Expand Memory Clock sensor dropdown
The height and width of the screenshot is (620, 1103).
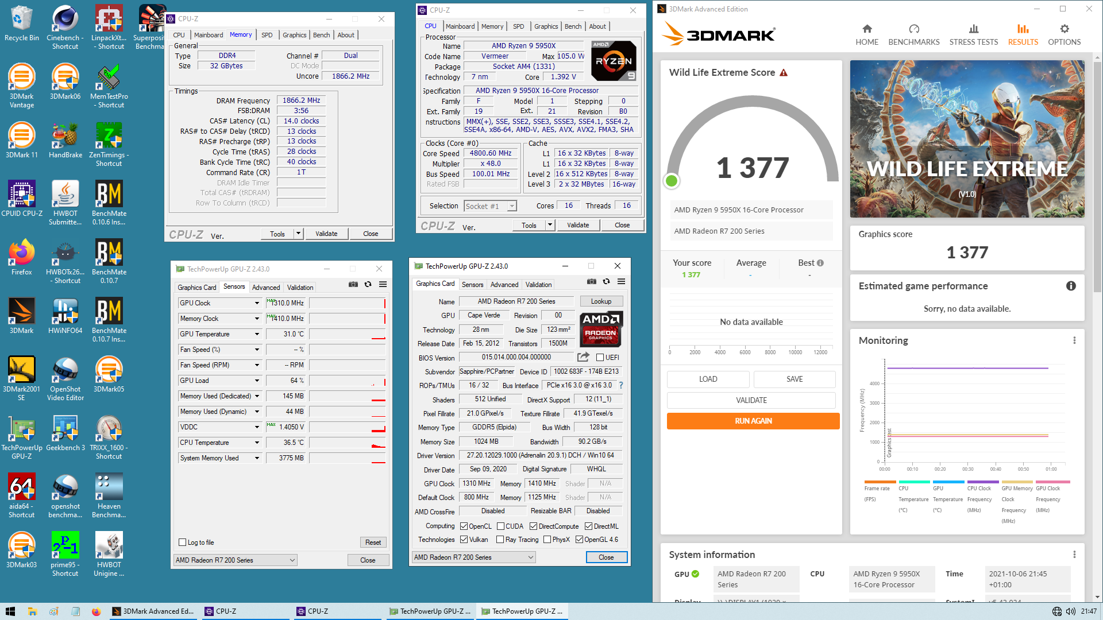pos(257,319)
